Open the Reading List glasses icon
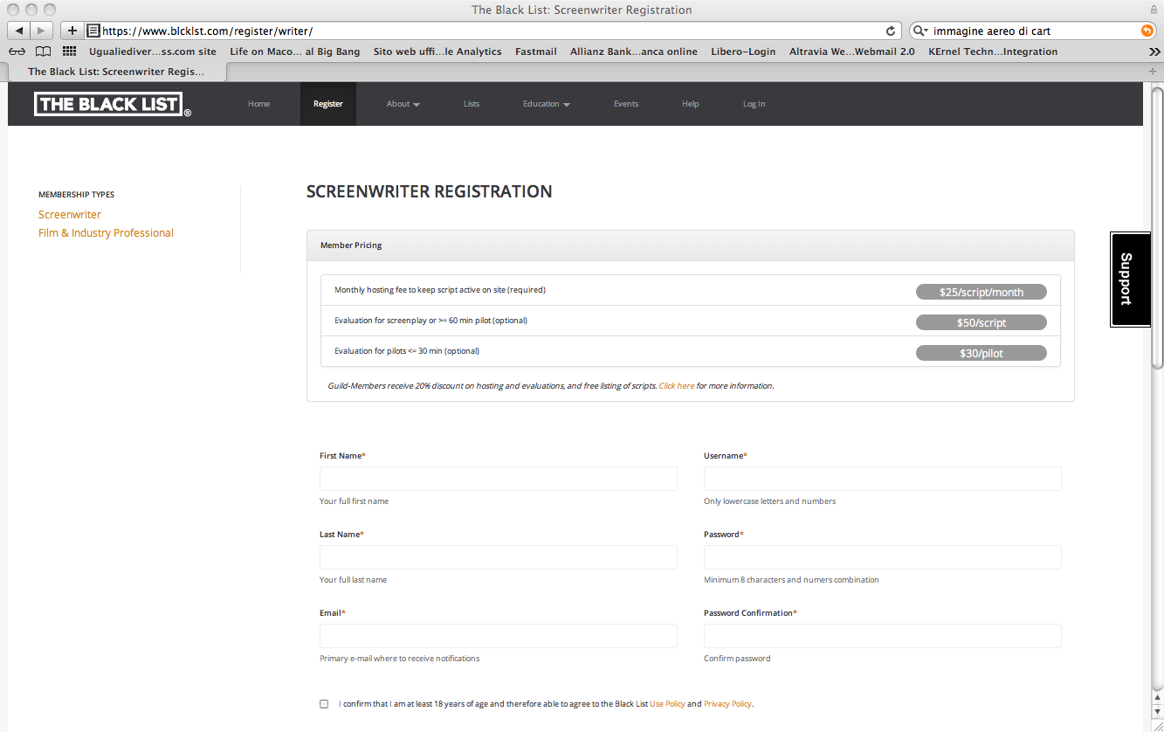The width and height of the screenshot is (1164, 732). [17, 52]
